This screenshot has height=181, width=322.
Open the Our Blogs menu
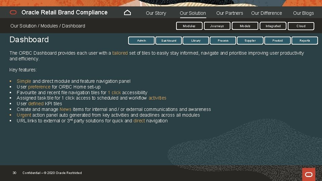click(x=303, y=13)
